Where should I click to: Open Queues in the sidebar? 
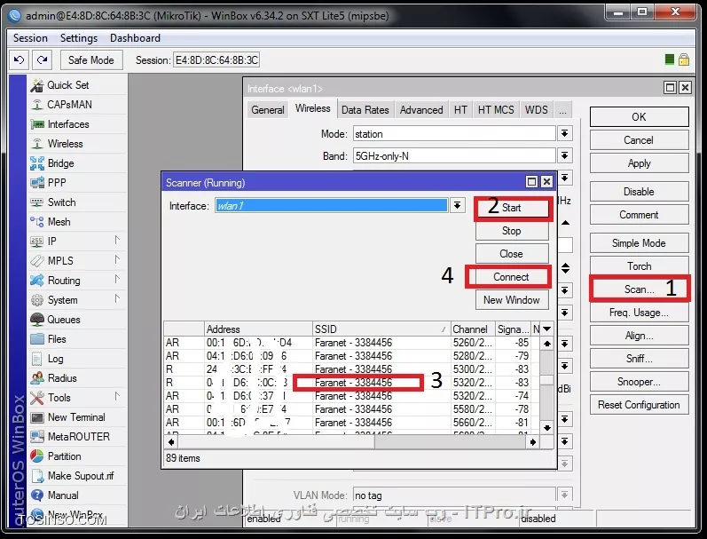click(x=64, y=320)
